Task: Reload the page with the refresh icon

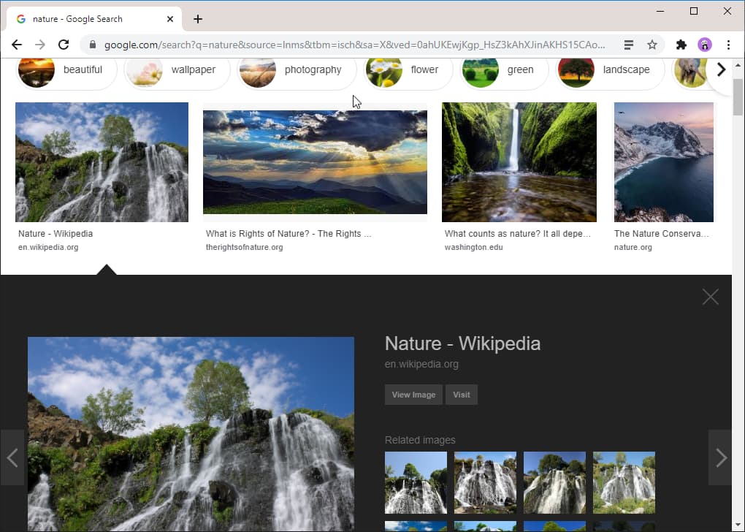Action: click(x=63, y=44)
